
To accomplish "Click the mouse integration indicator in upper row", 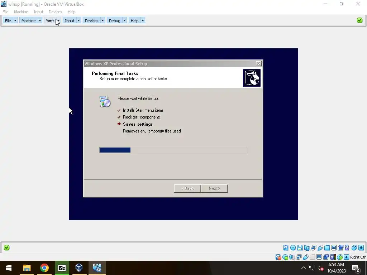I will 354,248.
